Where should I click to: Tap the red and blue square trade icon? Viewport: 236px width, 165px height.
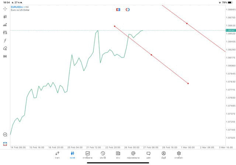pyautogui.click(x=118, y=10)
